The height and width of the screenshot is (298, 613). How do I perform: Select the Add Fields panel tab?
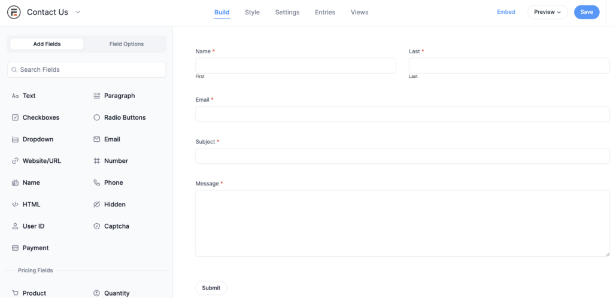pos(47,44)
